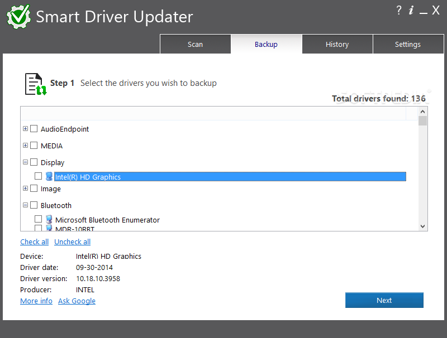Click the Intel(R) HD Graphics device icon
The height and width of the screenshot is (338, 447).
point(49,176)
